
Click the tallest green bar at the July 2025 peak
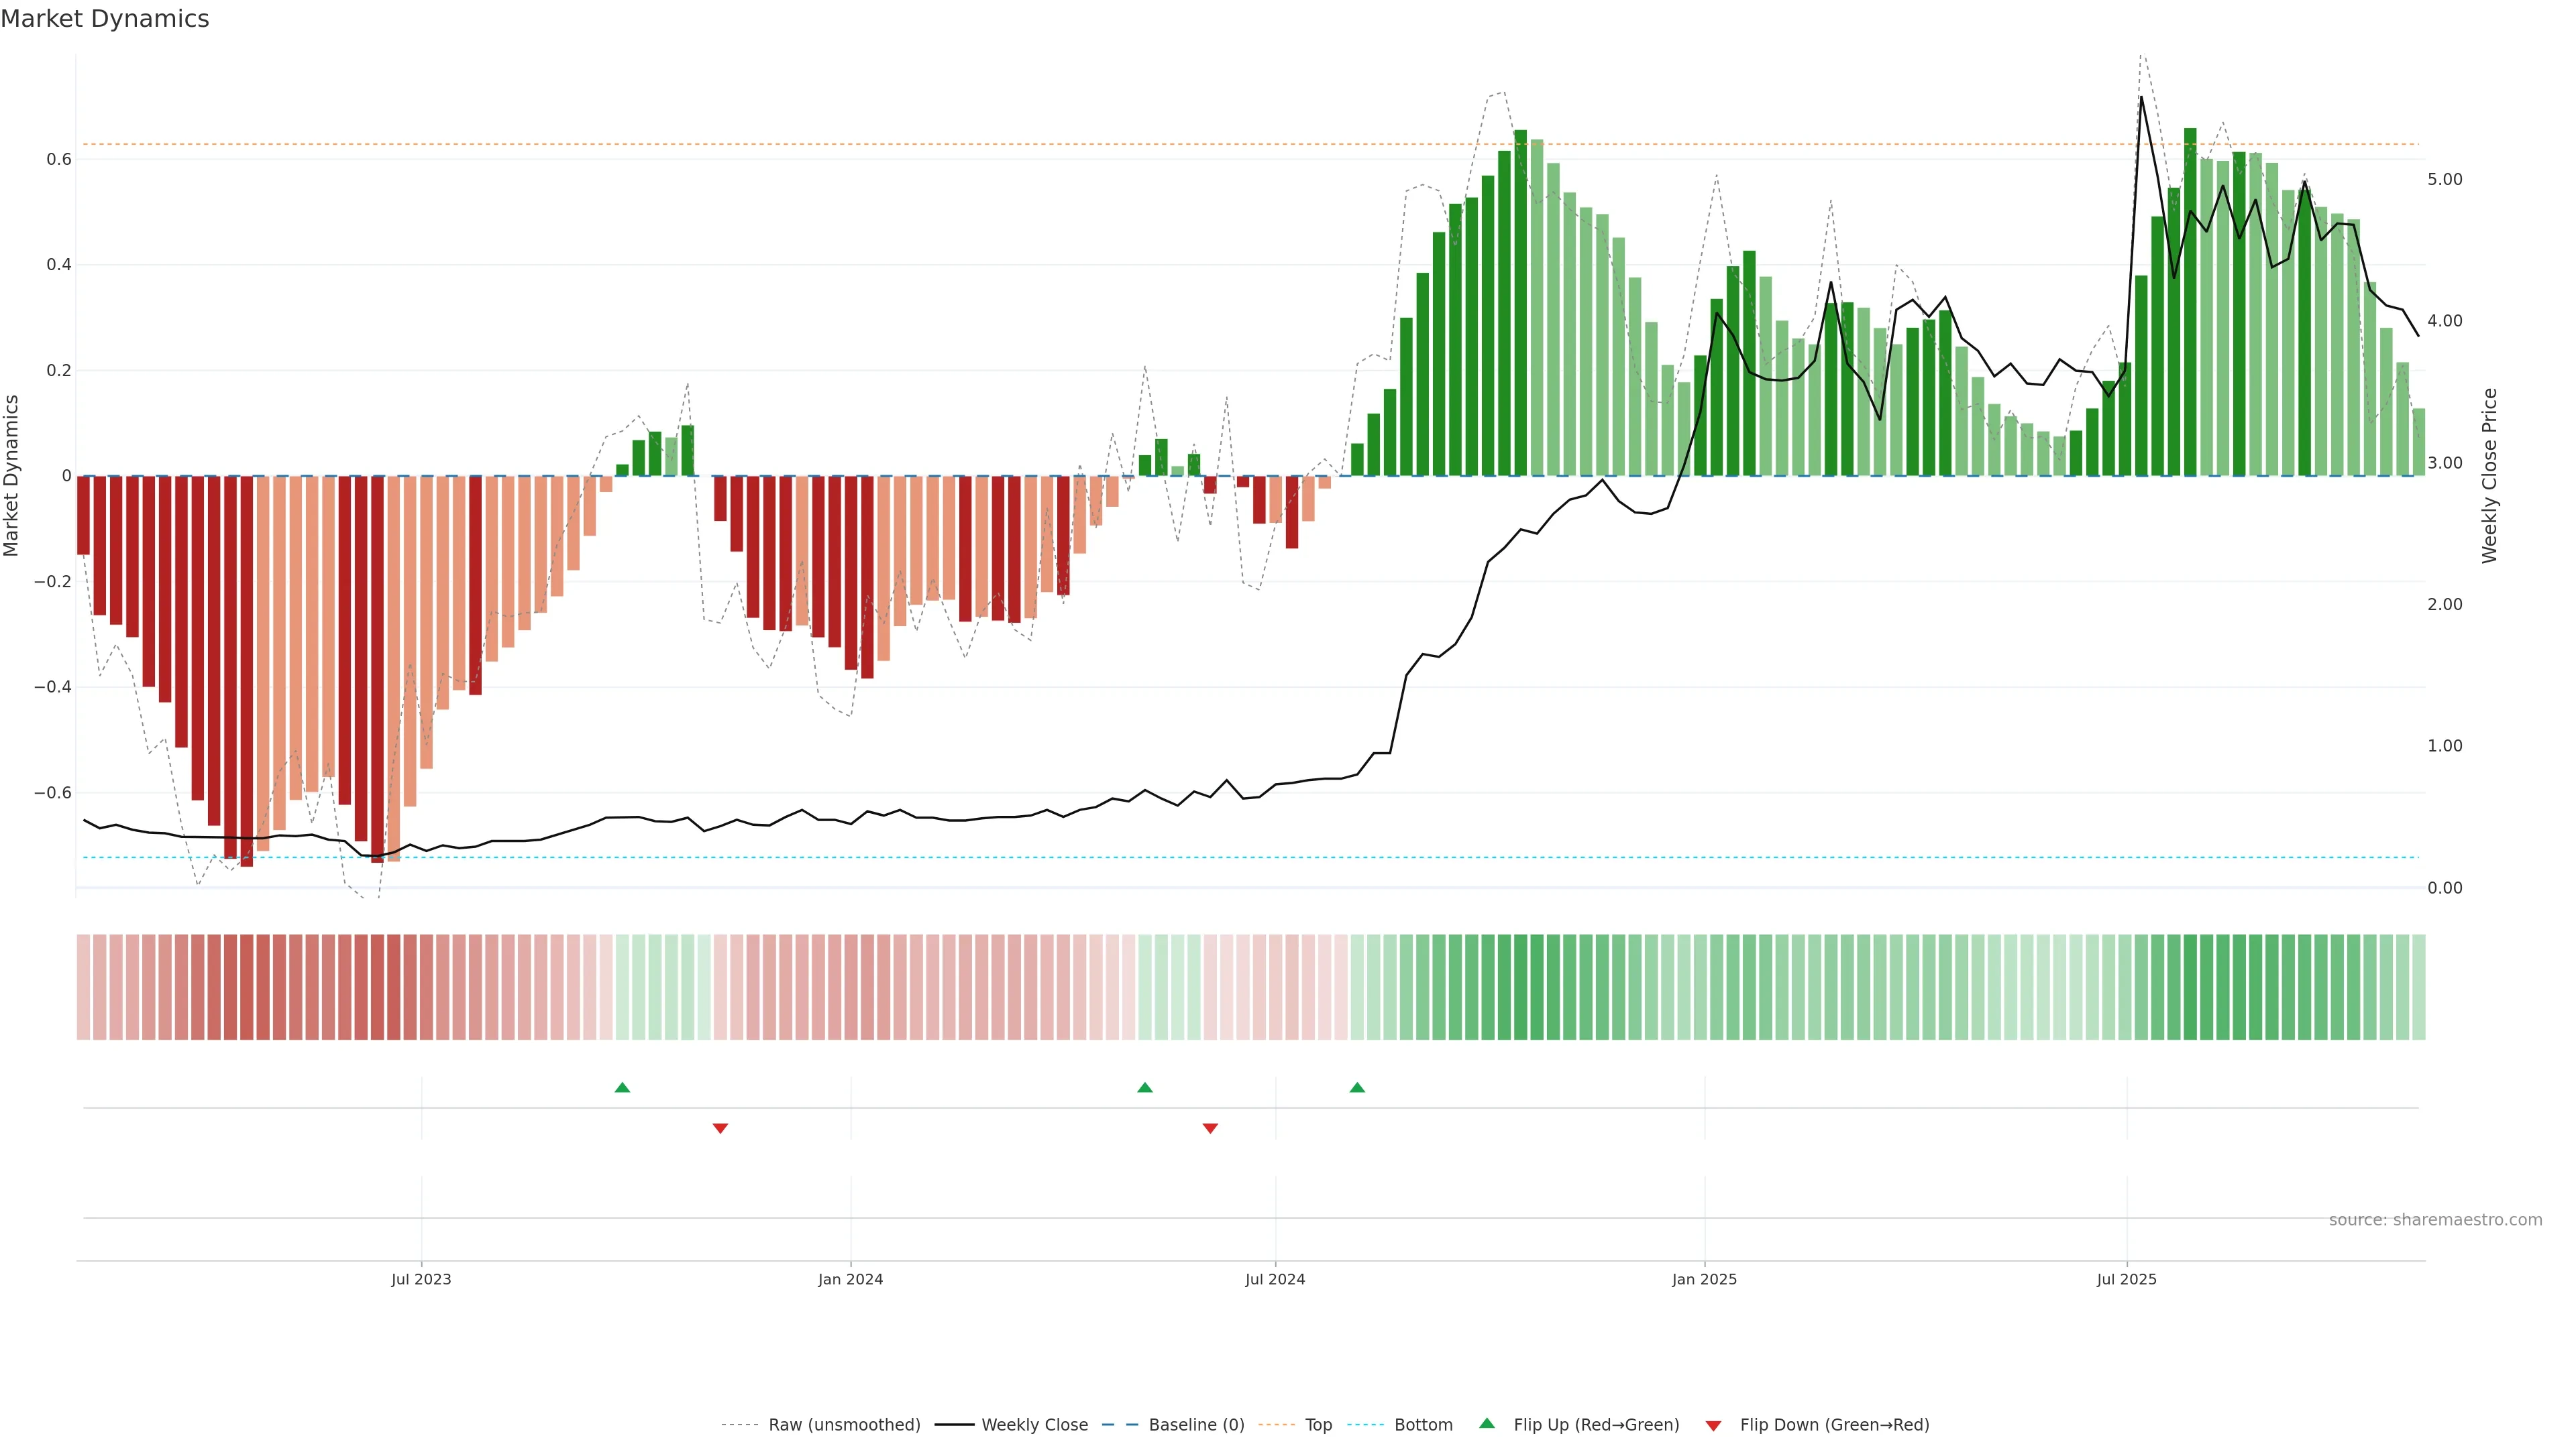pos(2190,300)
